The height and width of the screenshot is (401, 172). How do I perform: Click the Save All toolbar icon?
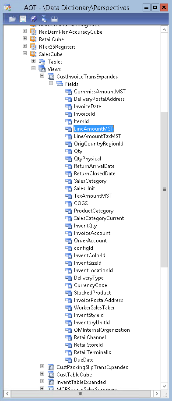click(x=33, y=19)
